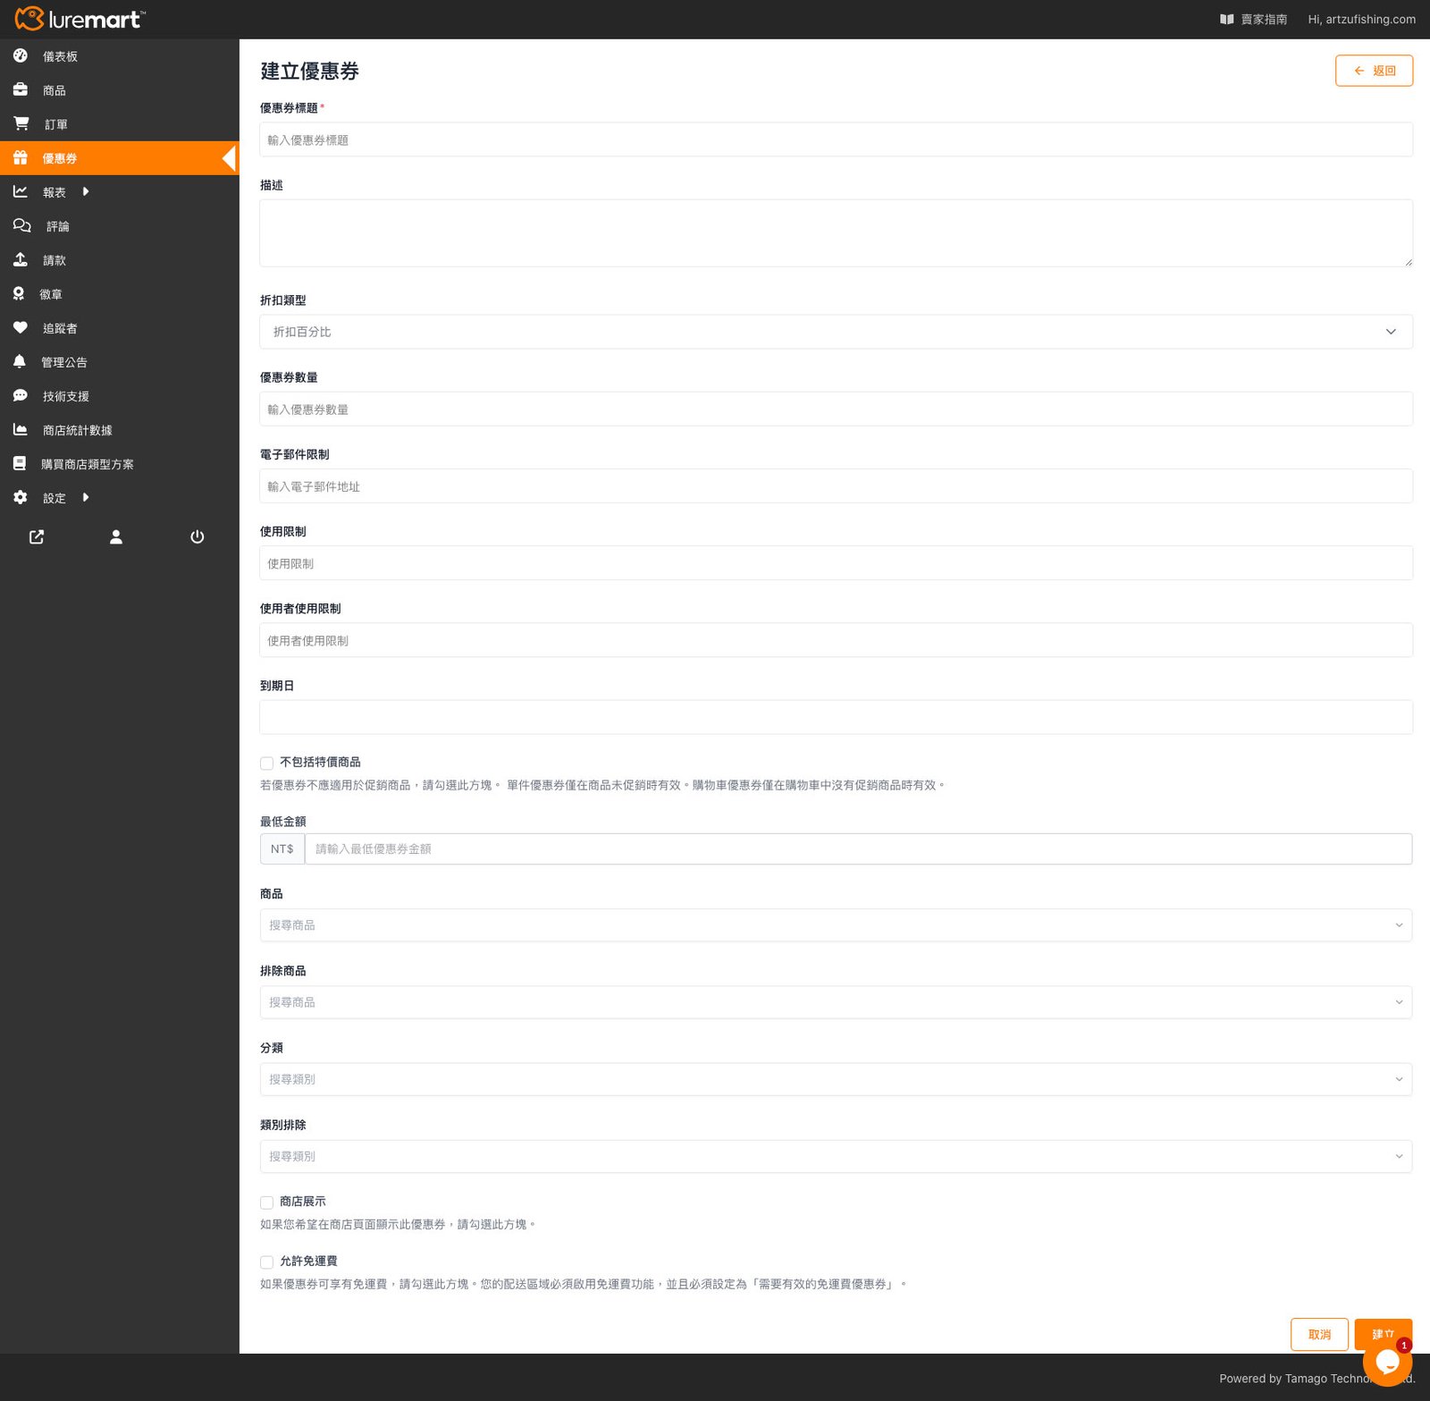
Task: Click the 賣家指南 book icon
Action: click(x=1226, y=19)
